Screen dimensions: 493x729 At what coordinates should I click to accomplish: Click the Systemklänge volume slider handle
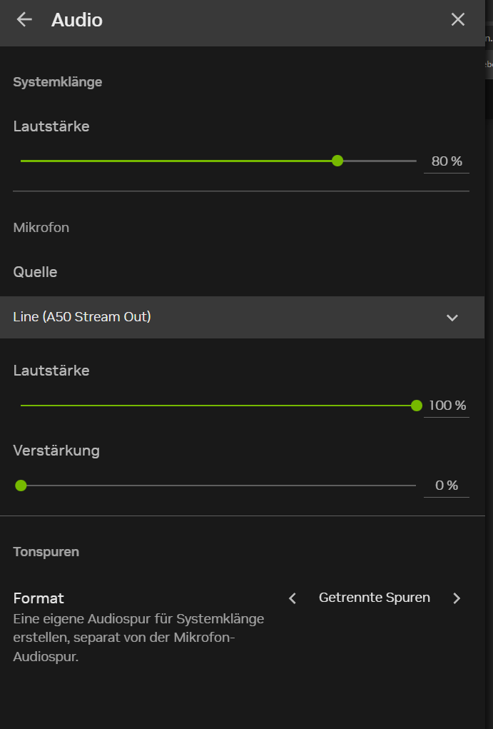tap(337, 161)
